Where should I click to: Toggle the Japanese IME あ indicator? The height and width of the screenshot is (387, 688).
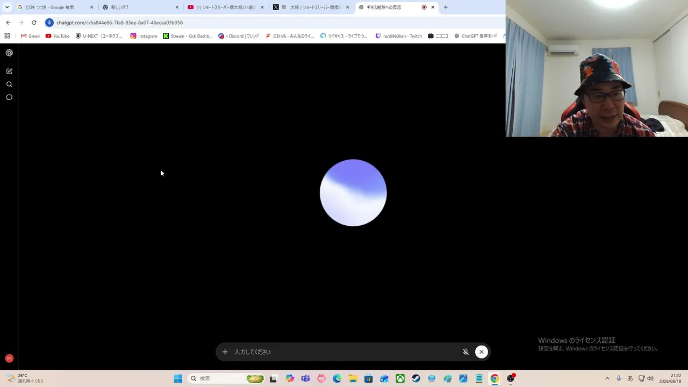630,378
